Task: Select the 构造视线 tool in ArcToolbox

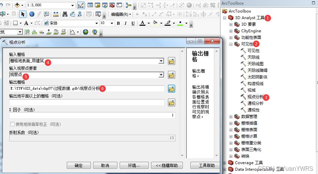Action: (255, 84)
